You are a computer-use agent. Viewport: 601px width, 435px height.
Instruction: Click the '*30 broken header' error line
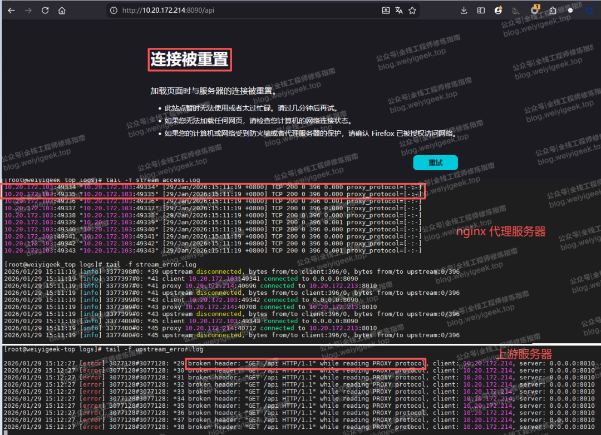[x=299, y=370]
